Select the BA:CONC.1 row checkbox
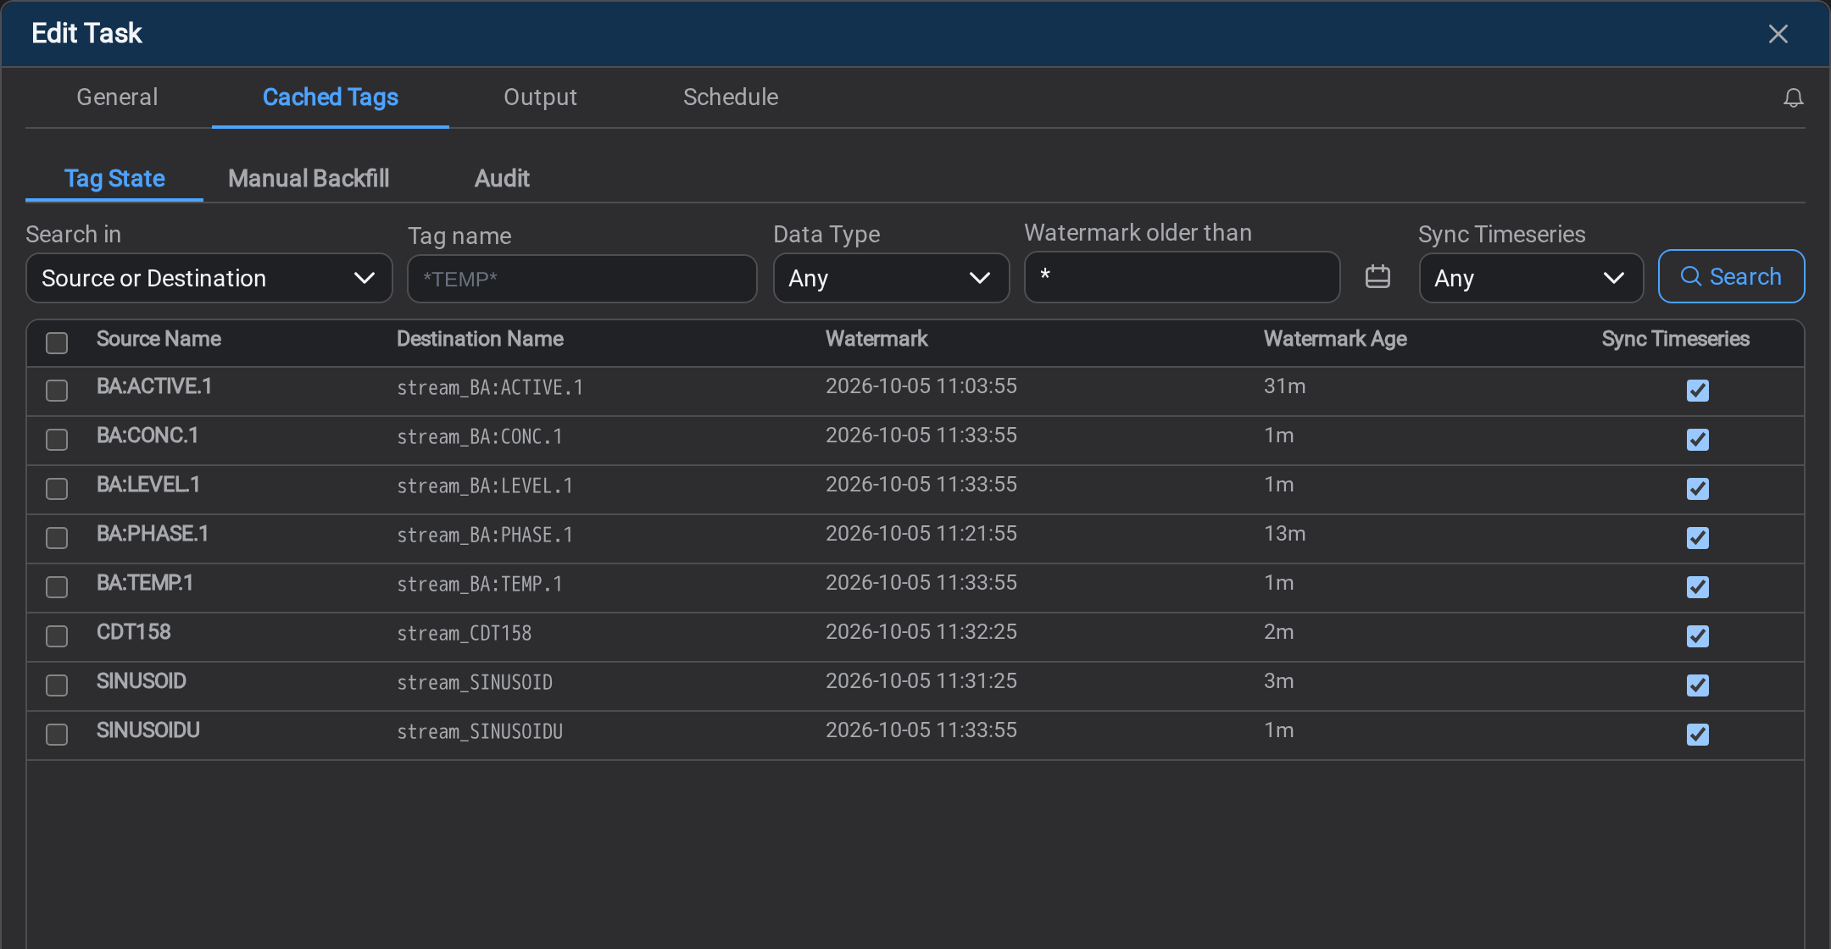This screenshot has width=1831, height=949. click(x=57, y=440)
